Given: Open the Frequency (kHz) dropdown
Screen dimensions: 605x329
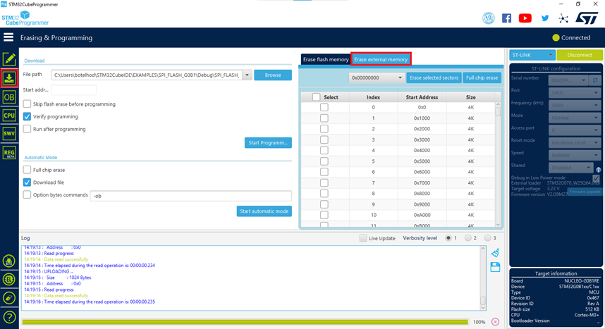Looking at the screenshot, I should pos(574,105).
